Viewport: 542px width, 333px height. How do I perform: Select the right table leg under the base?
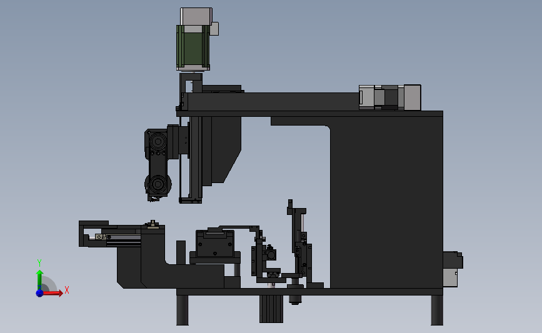[437, 310]
